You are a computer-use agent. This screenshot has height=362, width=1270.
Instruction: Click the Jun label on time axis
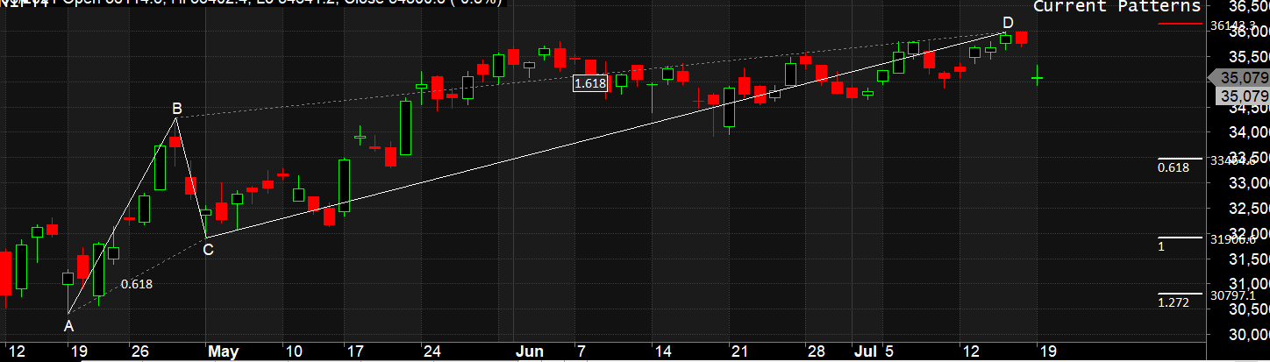click(x=528, y=351)
